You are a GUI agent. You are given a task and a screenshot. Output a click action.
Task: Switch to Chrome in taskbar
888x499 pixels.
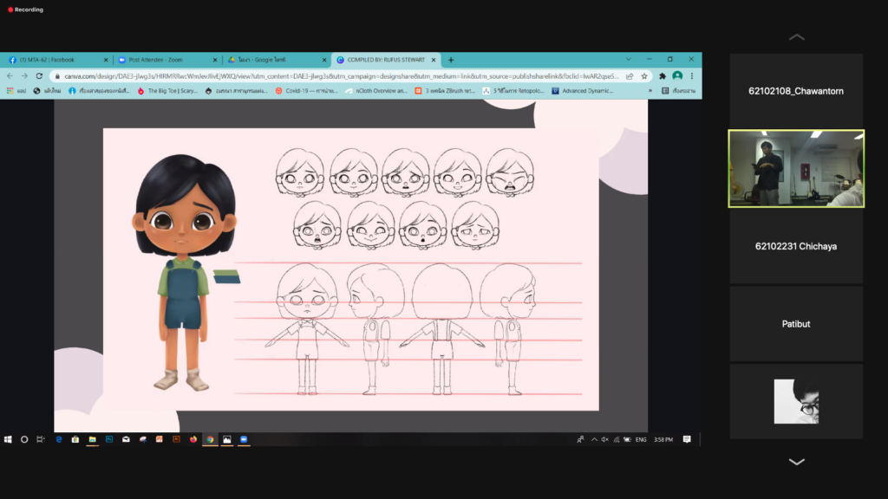tap(210, 439)
